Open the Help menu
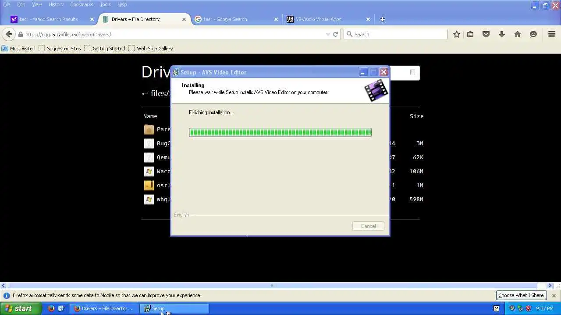 click(x=122, y=4)
